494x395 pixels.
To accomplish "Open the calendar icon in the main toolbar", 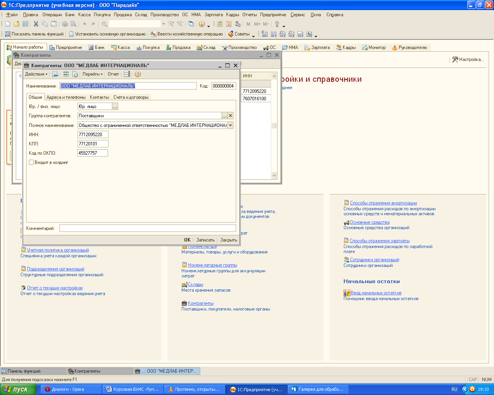I will click(x=229, y=24).
